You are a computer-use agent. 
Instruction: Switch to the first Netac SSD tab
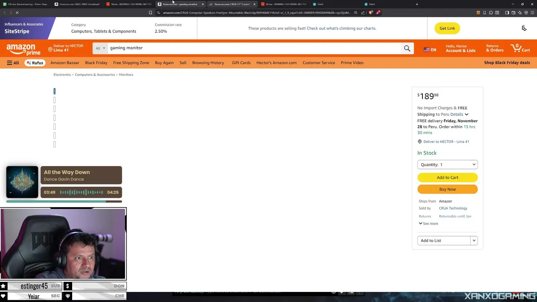[129, 4]
